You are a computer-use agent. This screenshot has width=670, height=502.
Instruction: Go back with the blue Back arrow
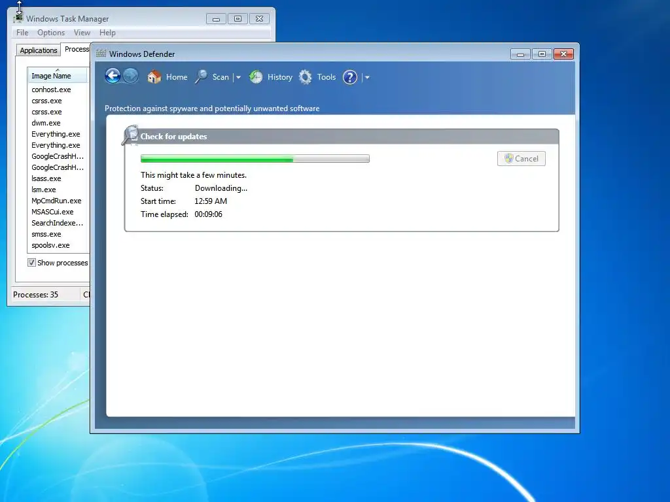113,76
